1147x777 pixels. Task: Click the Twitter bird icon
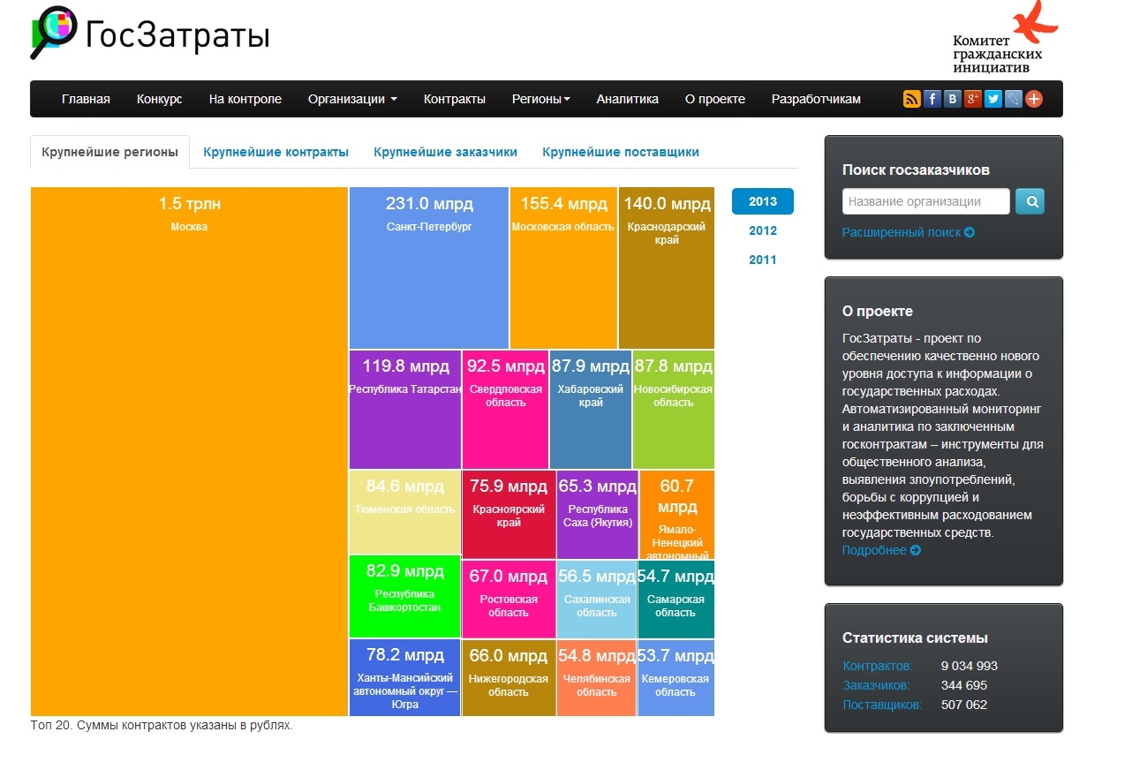pyautogui.click(x=992, y=99)
